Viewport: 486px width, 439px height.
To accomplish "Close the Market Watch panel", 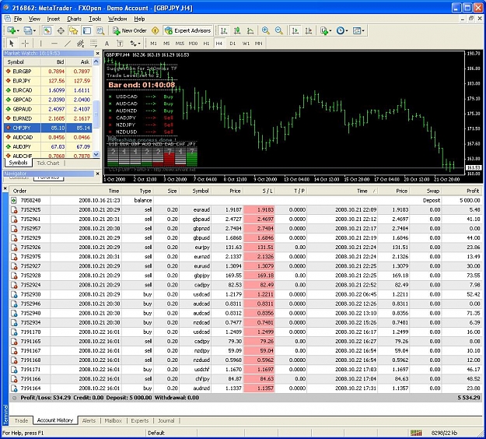I will pos(97,54).
